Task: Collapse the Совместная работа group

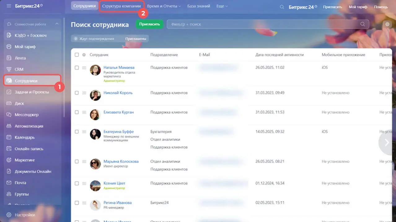Action: click(57, 24)
